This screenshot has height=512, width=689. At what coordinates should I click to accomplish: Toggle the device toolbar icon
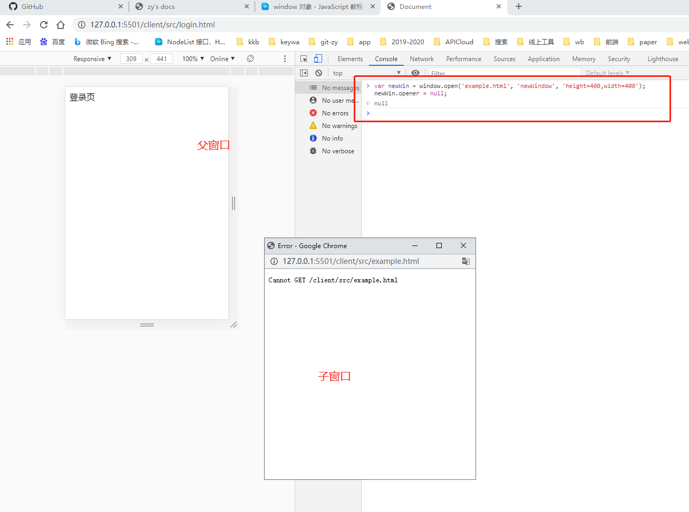point(318,59)
